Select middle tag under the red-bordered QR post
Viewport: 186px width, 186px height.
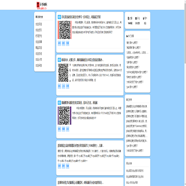click(64, 43)
